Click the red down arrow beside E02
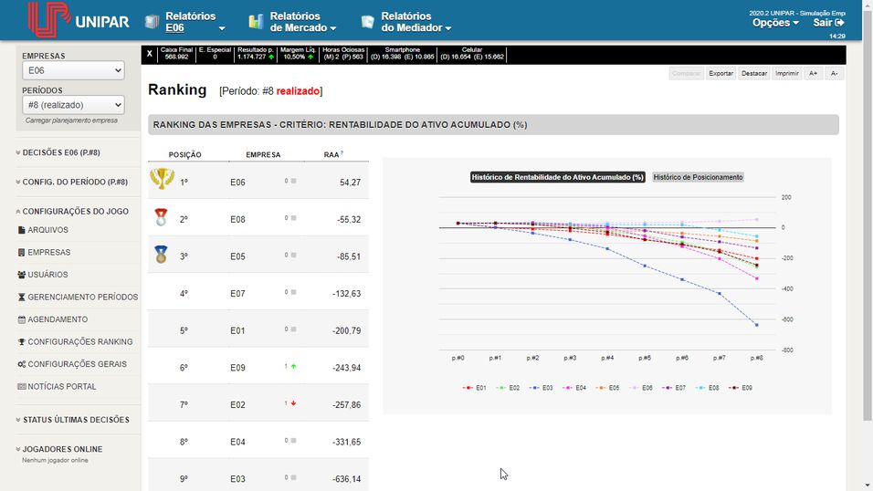This screenshot has width=873, height=491. point(293,402)
